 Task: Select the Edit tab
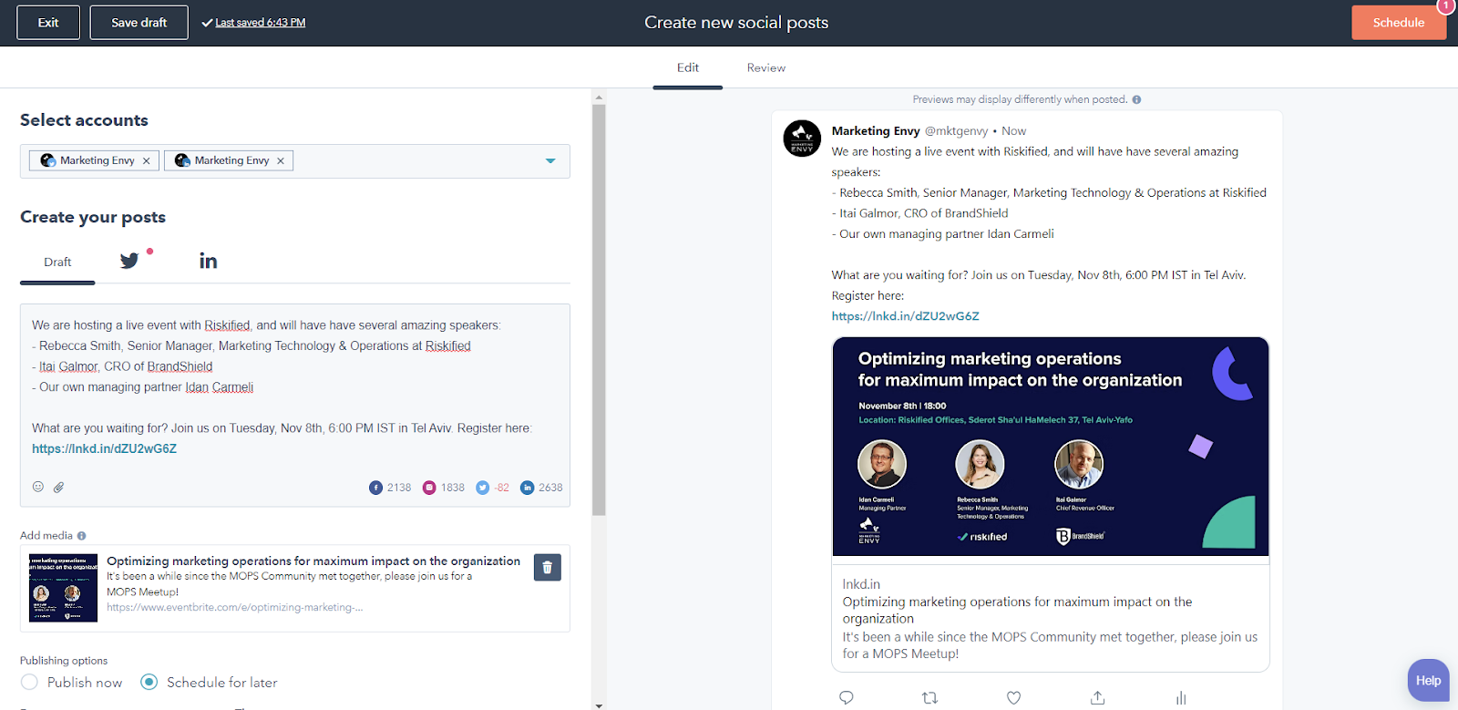pos(688,67)
